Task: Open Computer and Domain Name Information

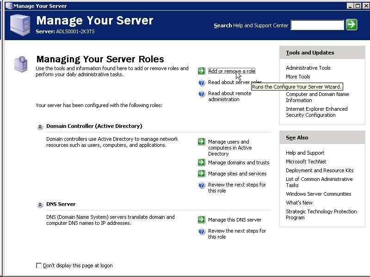Action: [x=317, y=97]
